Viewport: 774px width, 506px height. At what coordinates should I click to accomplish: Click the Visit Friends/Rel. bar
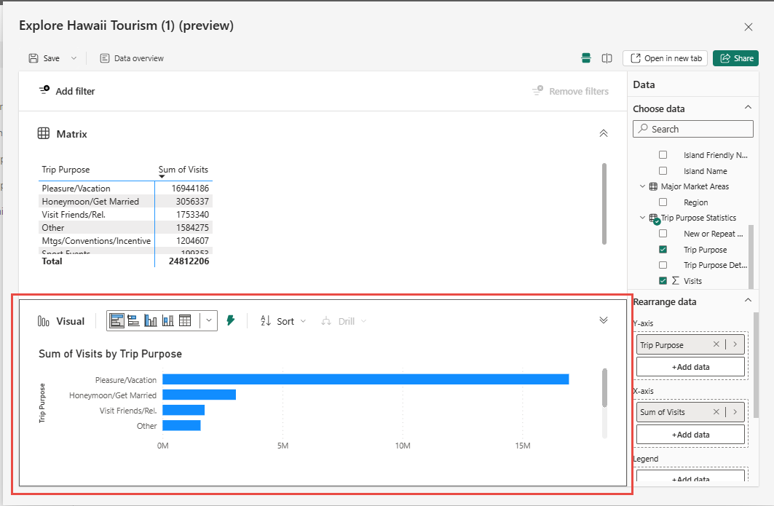coord(183,410)
